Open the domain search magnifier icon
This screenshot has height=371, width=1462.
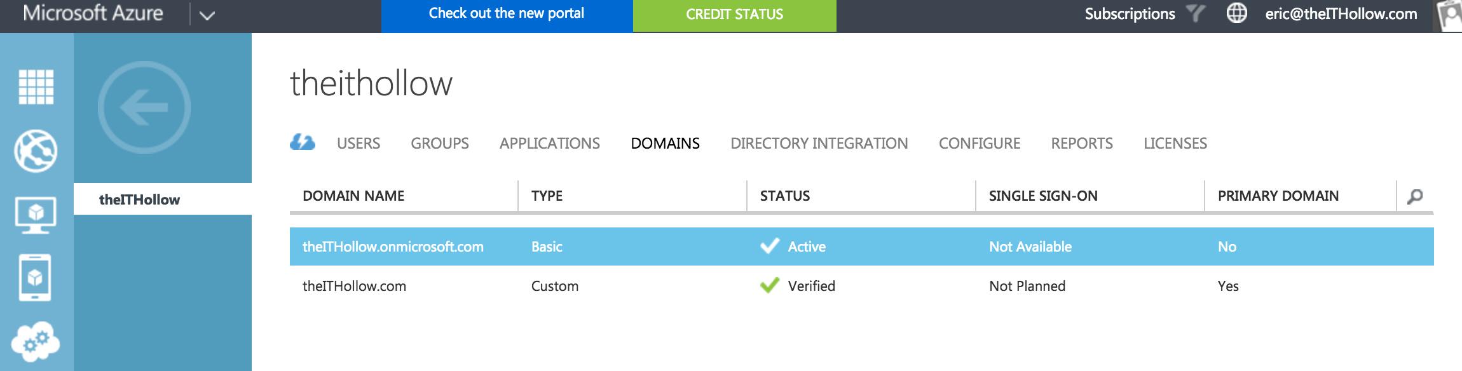pos(1415,196)
